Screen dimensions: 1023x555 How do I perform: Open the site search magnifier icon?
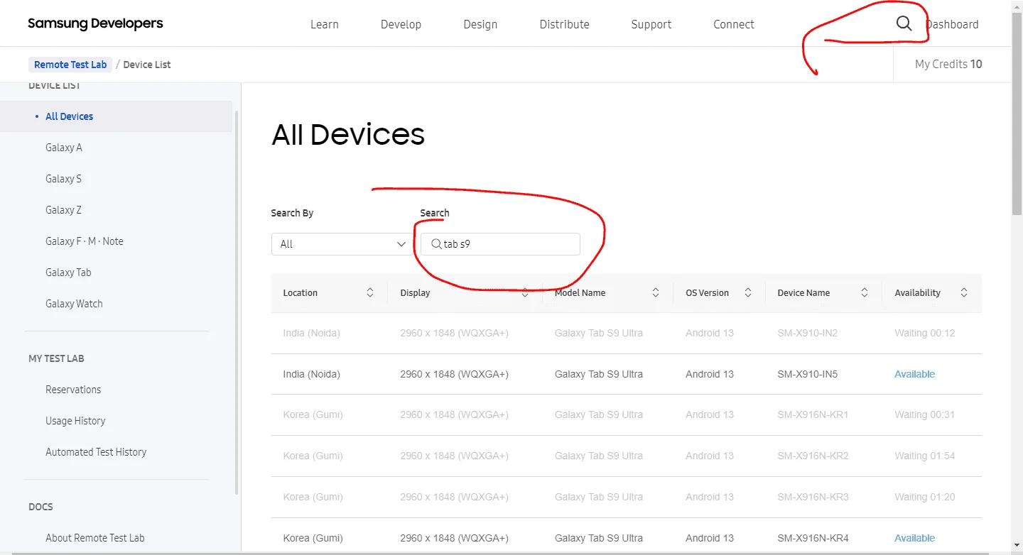point(904,23)
